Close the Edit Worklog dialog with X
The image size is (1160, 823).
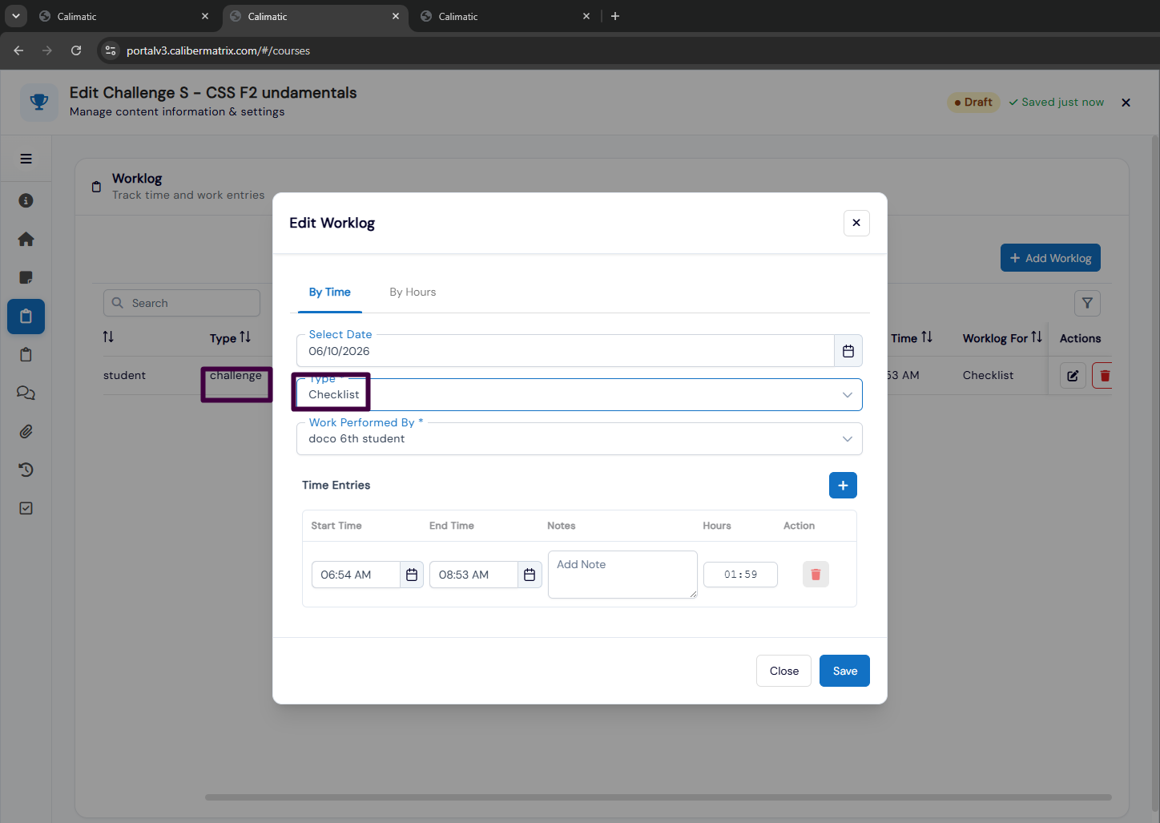click(x=856, y=223)
